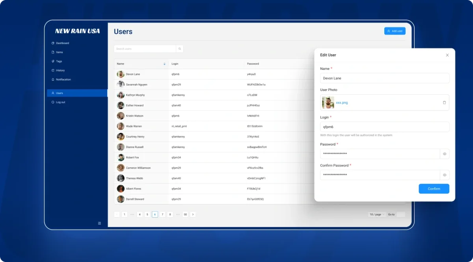Click the Login input with qfpm6
This screenshot has width=473, height=262.
pos(385,127)
